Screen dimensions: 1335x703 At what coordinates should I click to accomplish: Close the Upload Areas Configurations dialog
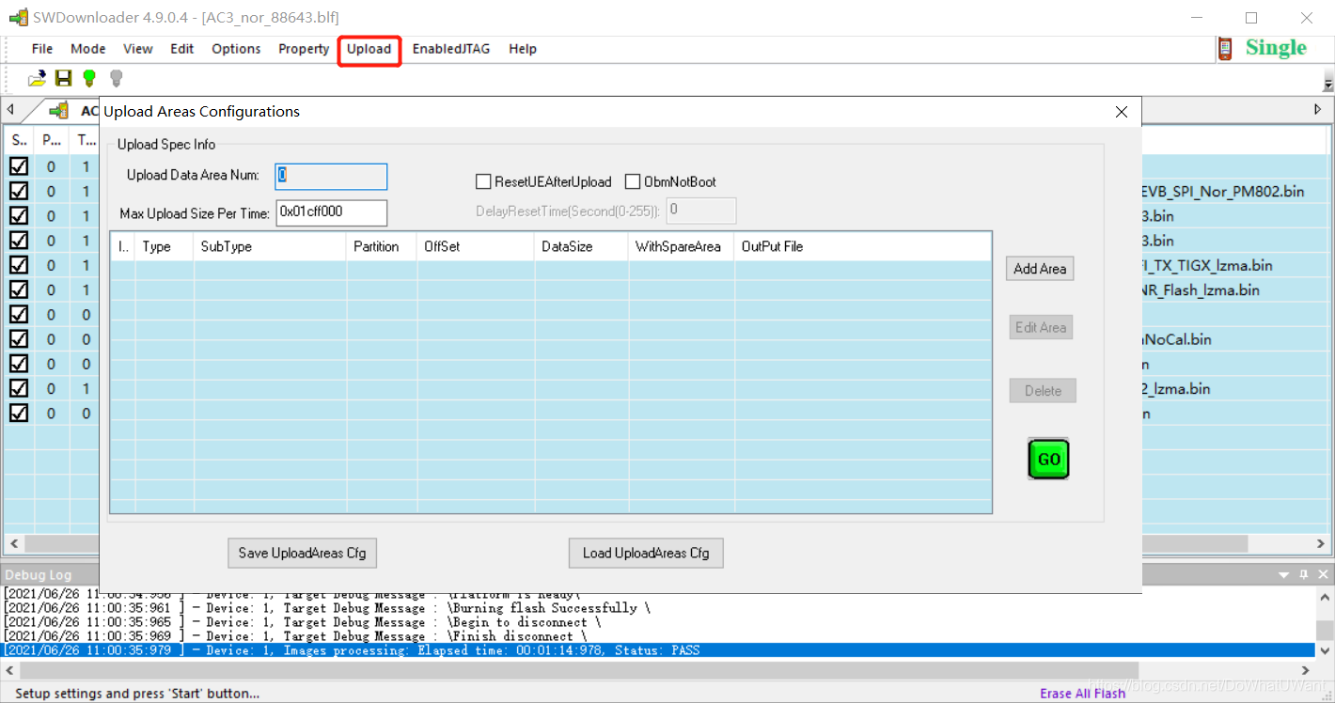tap(1121, 112)
